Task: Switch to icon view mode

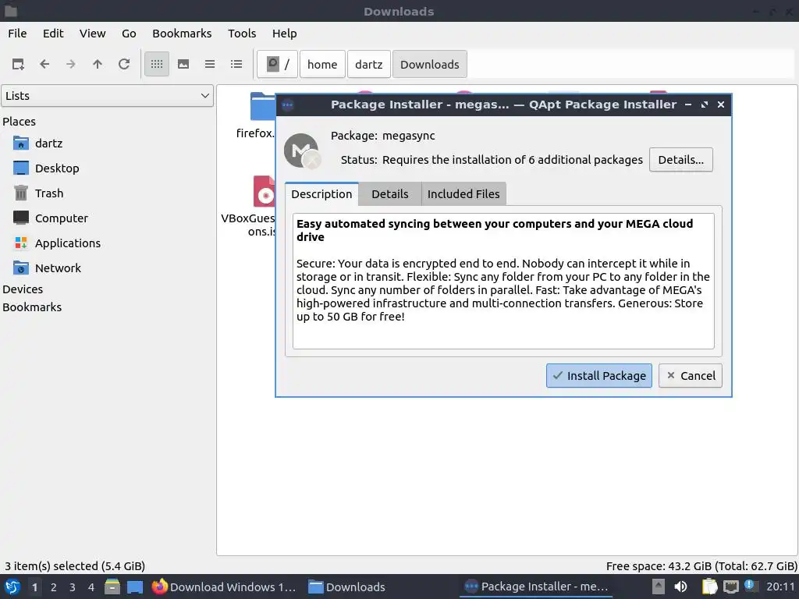Action: 157,64
